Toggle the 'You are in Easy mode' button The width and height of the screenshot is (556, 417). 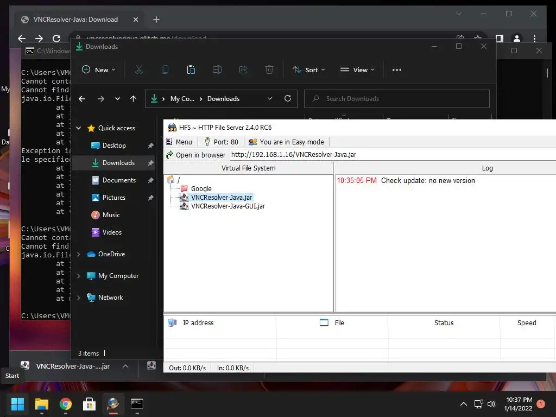point(287,142)
